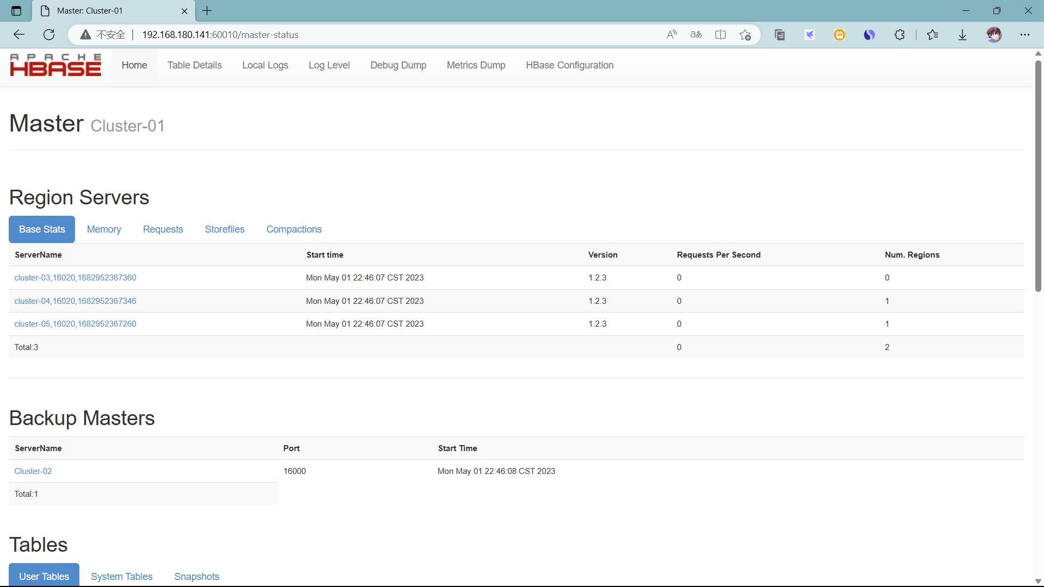This screenshot has width=1044, height=587.
Task: Open Metrics Dump page
Action: 476,65
